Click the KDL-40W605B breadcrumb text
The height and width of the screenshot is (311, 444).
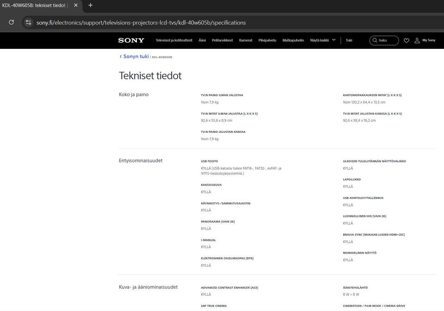(x=162, y=57)
